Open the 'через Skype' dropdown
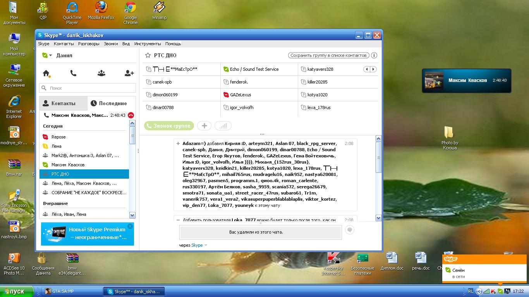This screenshot has width=529, height=297. click(x=206, y=245)
